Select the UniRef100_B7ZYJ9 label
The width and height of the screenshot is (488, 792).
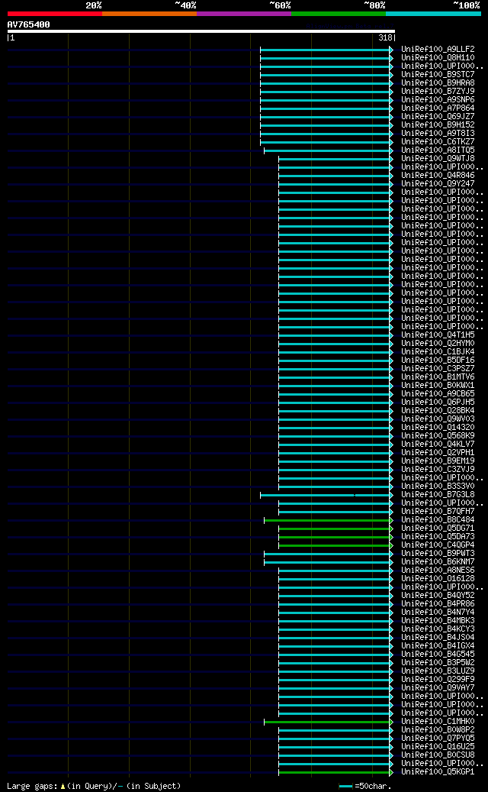click(438, 92)
